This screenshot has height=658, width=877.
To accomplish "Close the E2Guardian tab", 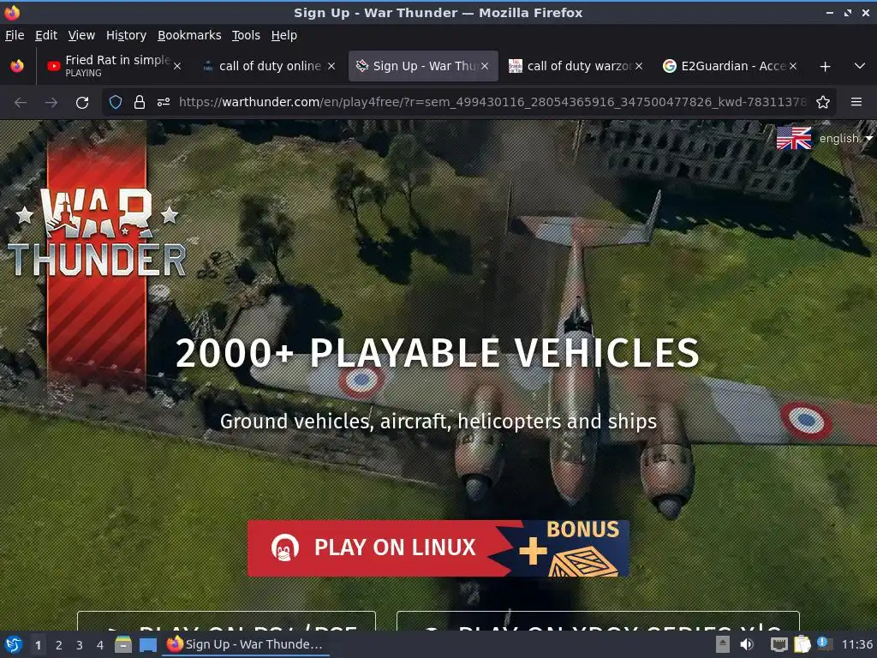I will pos(792,66).
